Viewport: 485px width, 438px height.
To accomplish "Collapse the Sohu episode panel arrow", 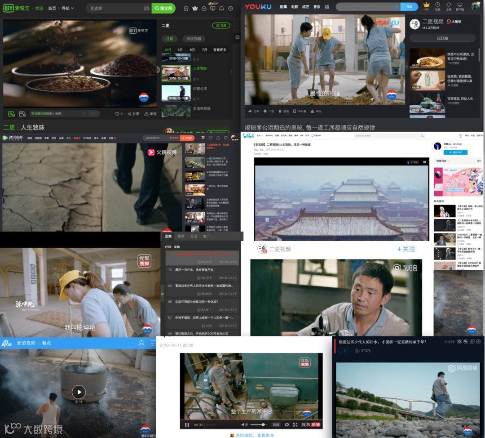I will pyautogui.click(x=162, y=294).
